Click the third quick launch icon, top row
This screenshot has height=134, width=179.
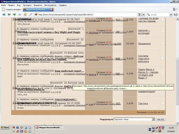click(x=22, y=128)
